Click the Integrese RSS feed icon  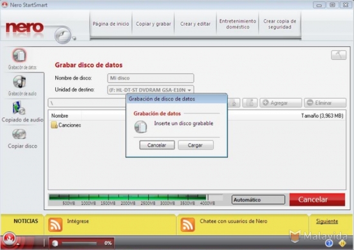[x=55, y=225]
